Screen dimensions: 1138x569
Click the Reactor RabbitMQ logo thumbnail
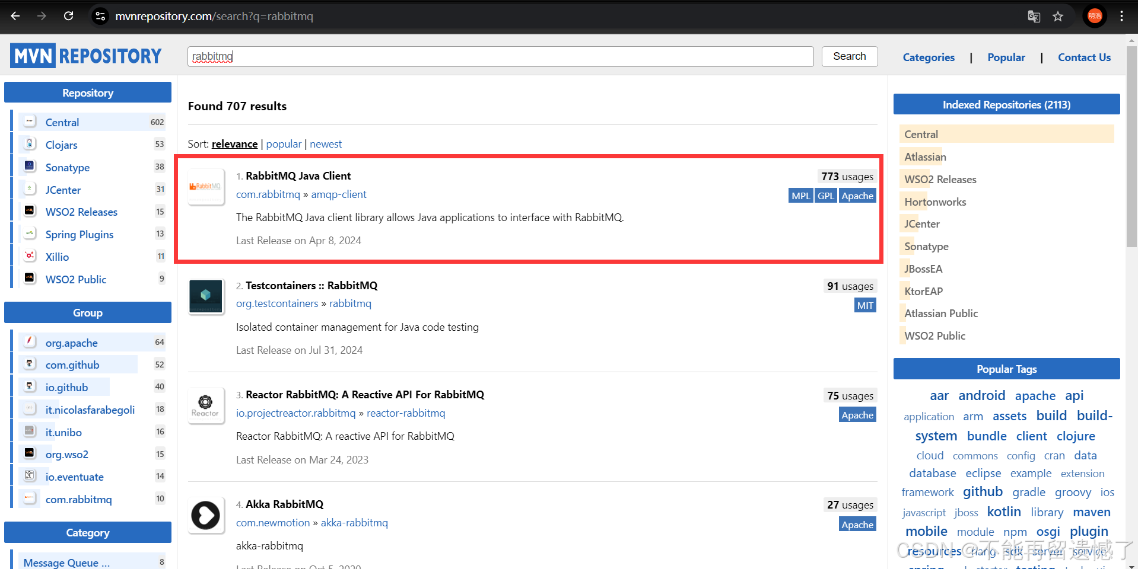click(206, 405)
